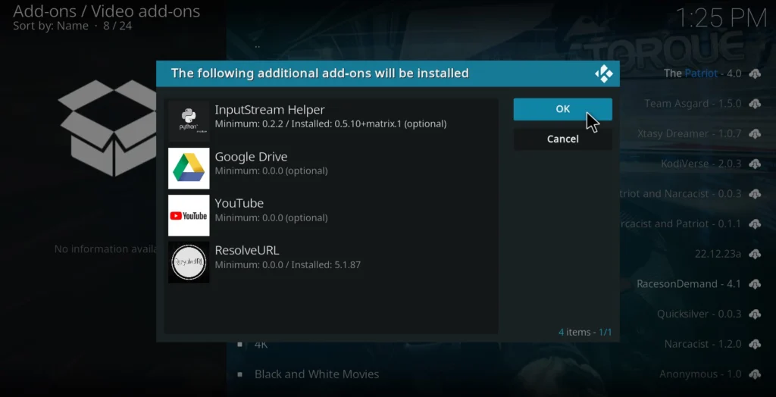Click cloud icon next to Xtasy Dreamer

754,134
